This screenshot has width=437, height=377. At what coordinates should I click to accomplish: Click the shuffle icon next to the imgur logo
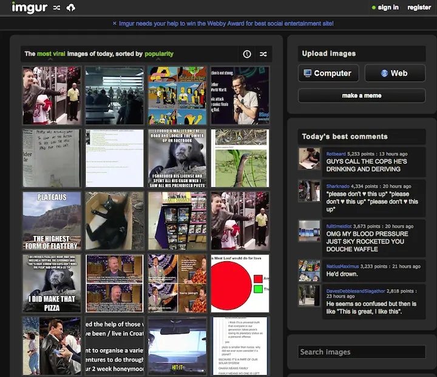[x=56, y=8]
